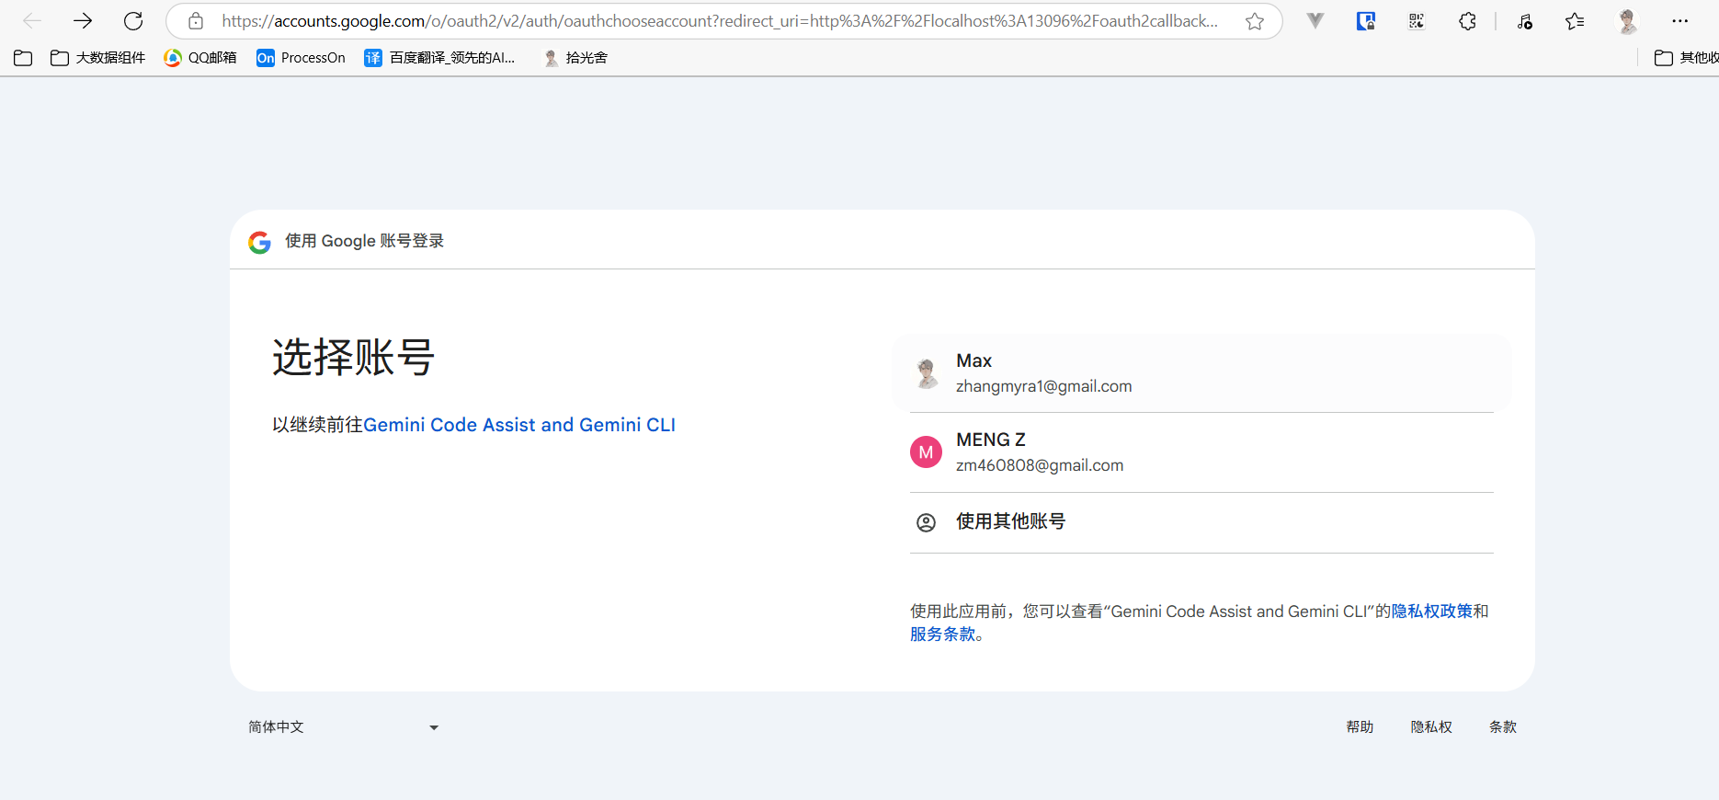Open the 服务条款 terms of service link
1719x800 pixels.
point(942,634)
